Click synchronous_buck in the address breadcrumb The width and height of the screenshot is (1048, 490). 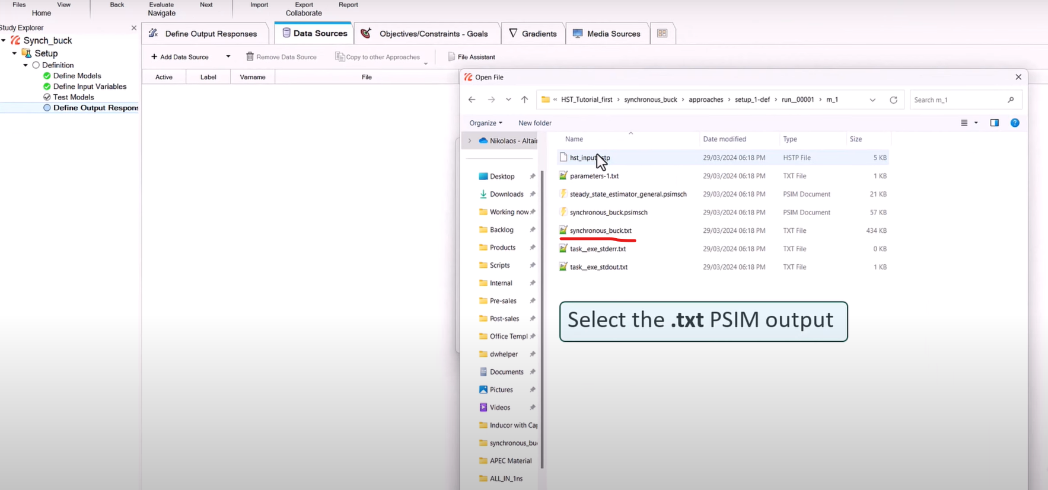[x=651, y=100]
